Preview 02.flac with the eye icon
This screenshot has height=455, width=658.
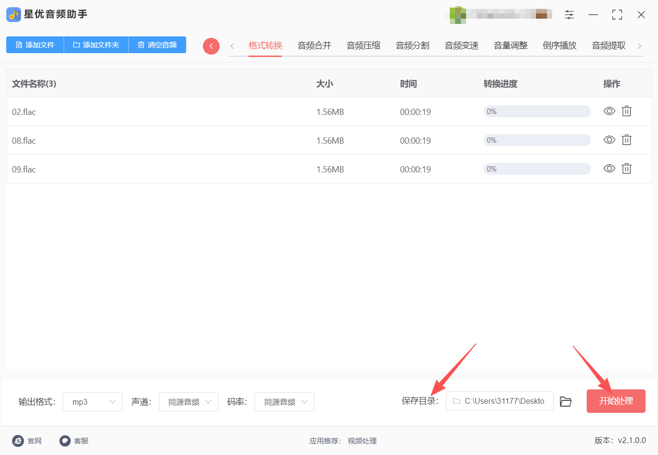coord(609,111)
